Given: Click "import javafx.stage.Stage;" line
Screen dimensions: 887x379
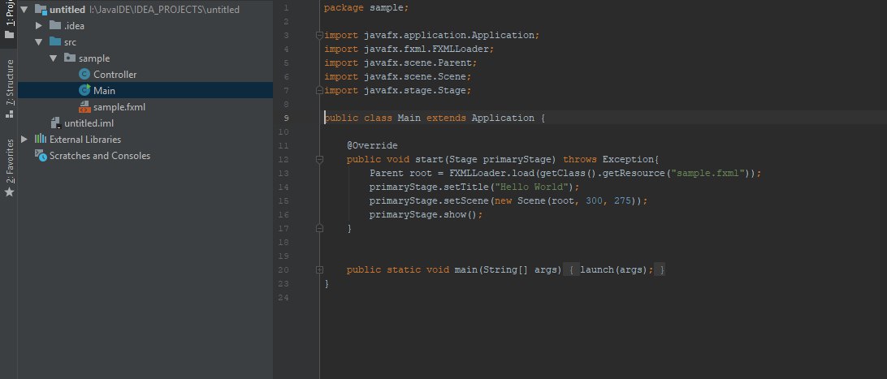Looking at the screenshot, I should coord(398,90).
